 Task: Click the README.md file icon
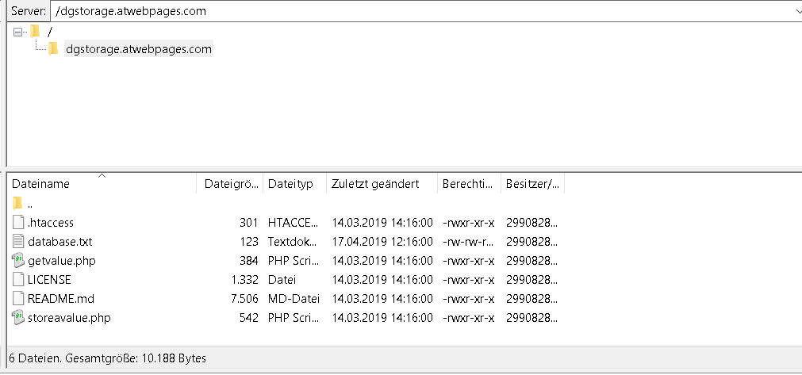(x=18, y=298)
